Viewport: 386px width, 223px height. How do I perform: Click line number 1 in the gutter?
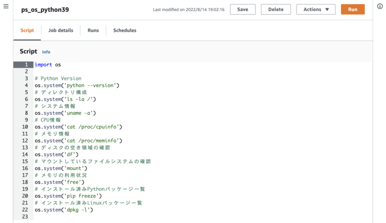click(x=26, y=65)
